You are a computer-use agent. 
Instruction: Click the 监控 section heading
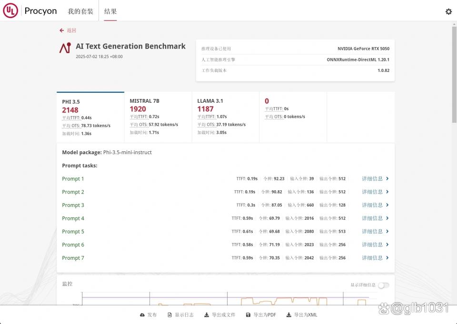coord(67,284)
